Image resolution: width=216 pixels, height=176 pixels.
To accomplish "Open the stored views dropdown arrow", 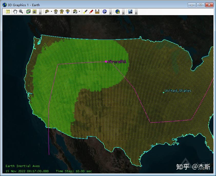I will coord(79,12).
